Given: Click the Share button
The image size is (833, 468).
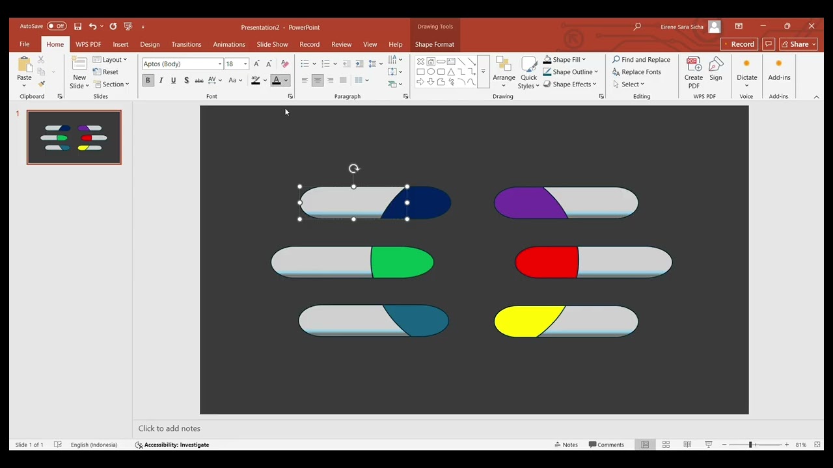Looking at the screenshot, I should [x=799, y=44].
